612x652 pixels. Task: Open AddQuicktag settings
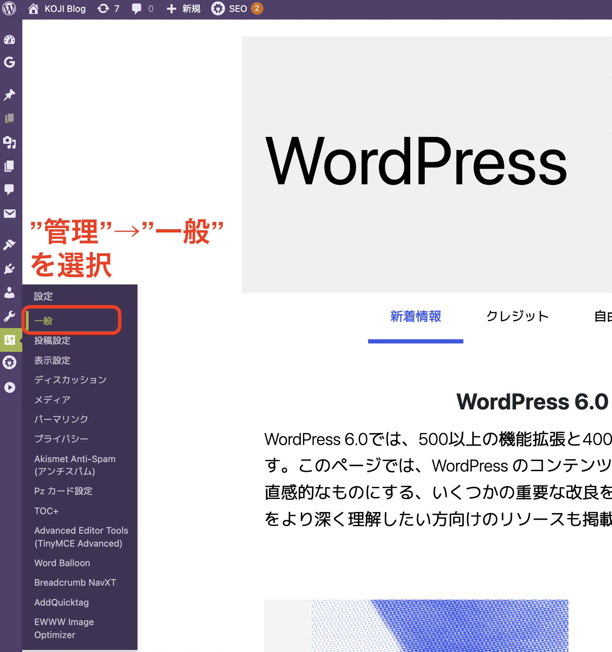click(x=61, y=602)
